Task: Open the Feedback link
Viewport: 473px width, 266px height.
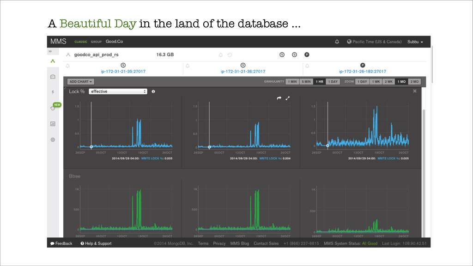Action: [x=61, y=243]
